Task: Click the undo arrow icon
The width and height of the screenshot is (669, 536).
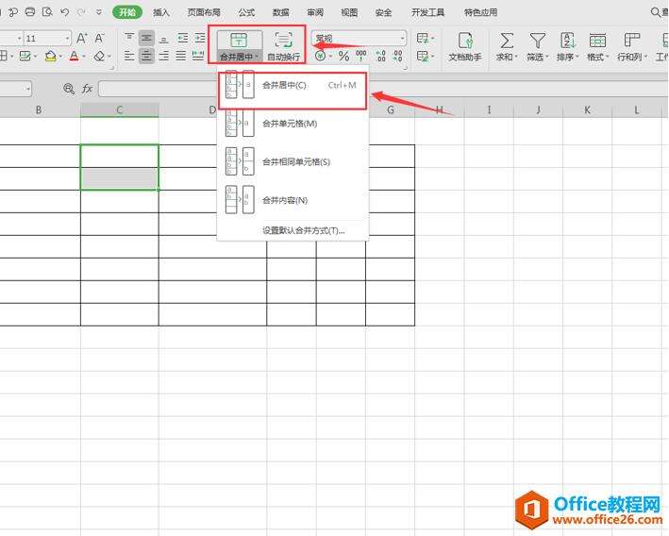Action: [x=64, y=12]
